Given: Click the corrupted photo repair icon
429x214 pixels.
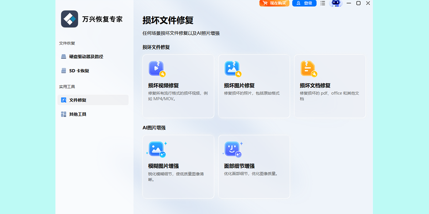Looking at the screenshot, I should pyautogui.click(x=232, y=68).
